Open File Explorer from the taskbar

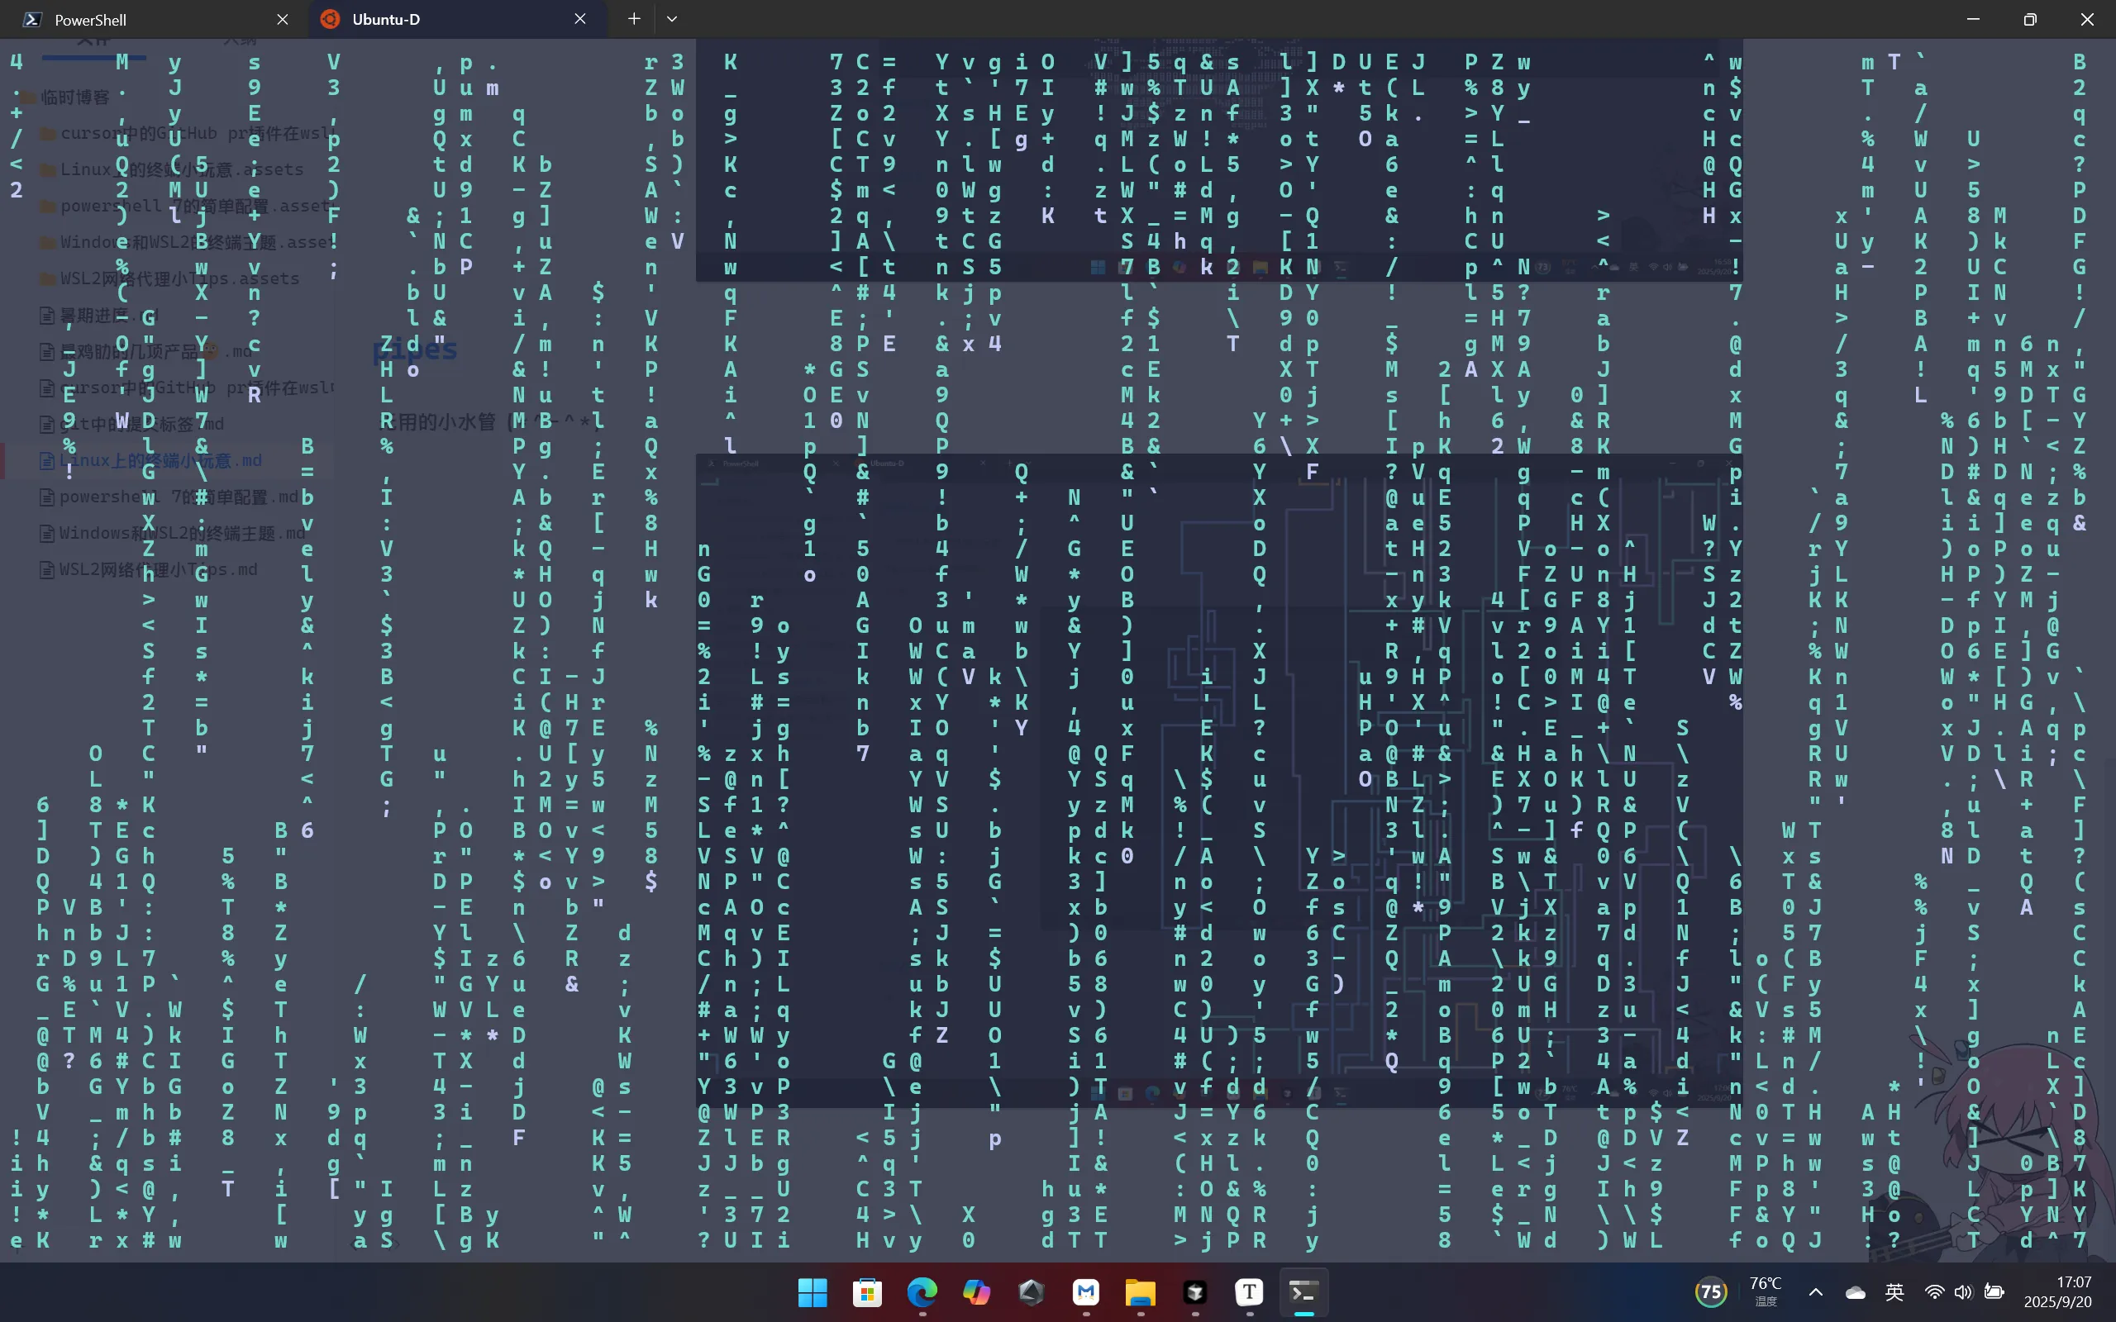point(1140,1292)
